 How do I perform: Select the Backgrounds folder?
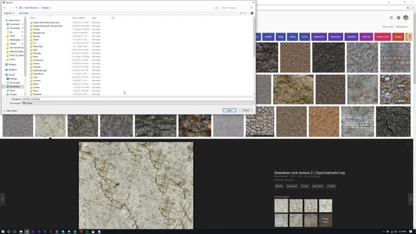coord(39,33)
